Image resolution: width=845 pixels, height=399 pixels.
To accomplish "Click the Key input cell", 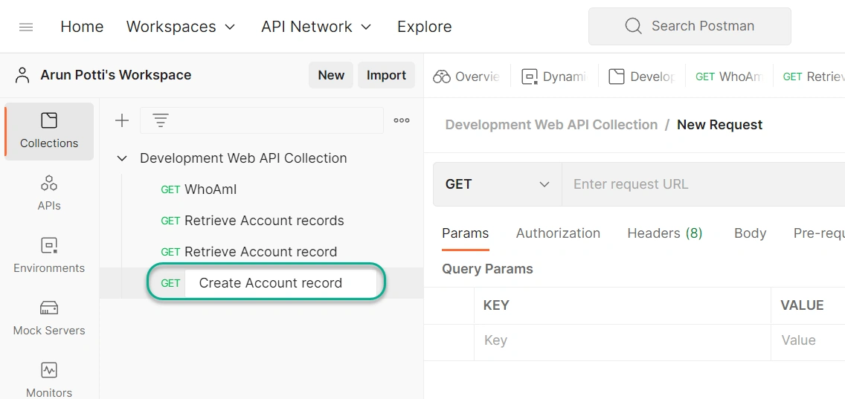I will pyautogui.click(x=623, y=340).
